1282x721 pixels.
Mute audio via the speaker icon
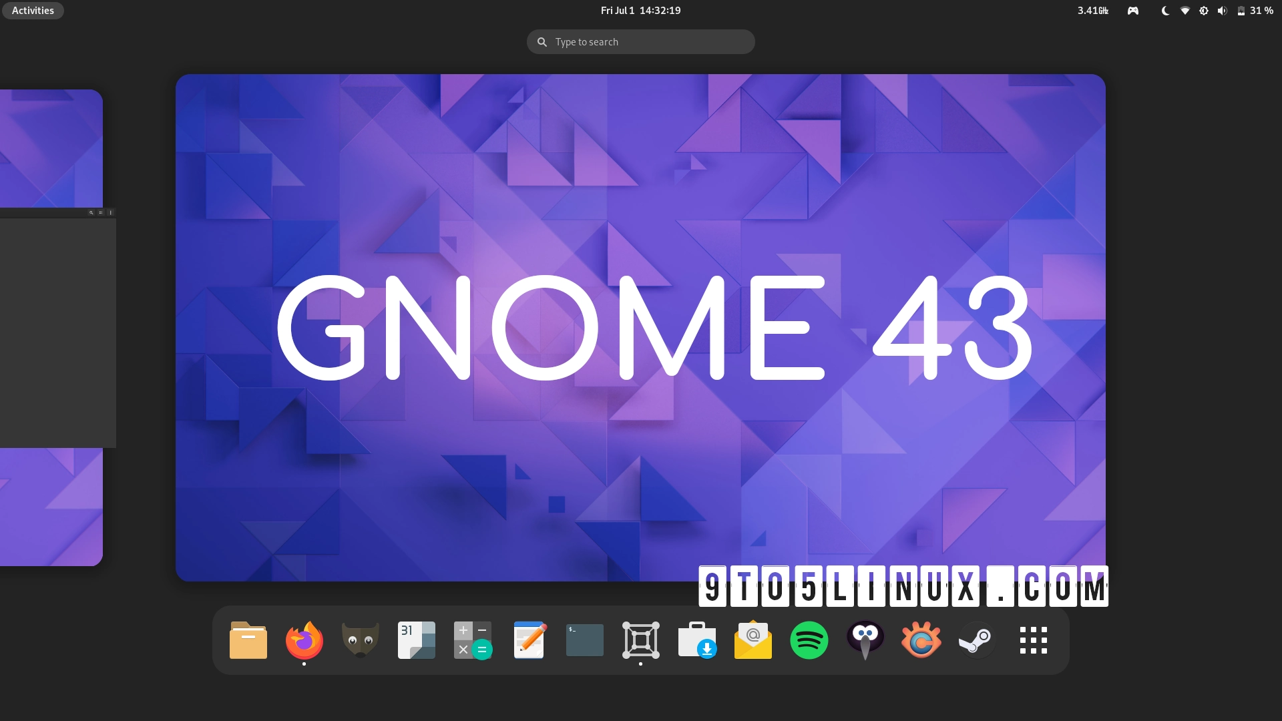click(1222, 10)
